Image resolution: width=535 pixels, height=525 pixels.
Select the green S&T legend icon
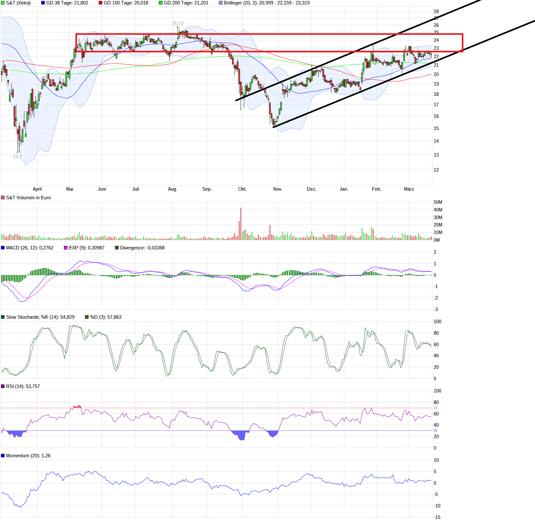tap(3, 3)
